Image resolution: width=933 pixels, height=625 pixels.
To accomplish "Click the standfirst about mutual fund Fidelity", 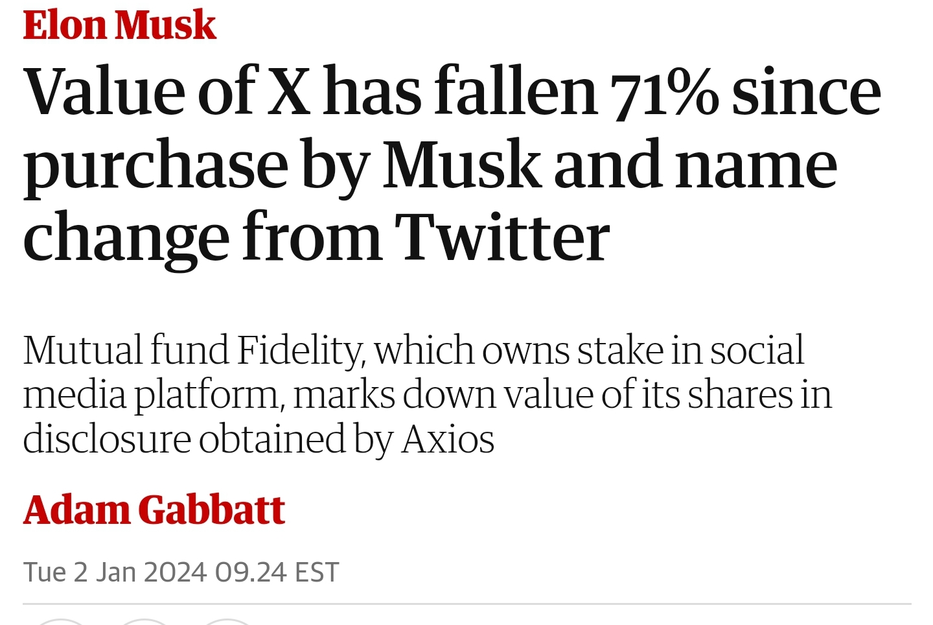I will click(428, 395).
